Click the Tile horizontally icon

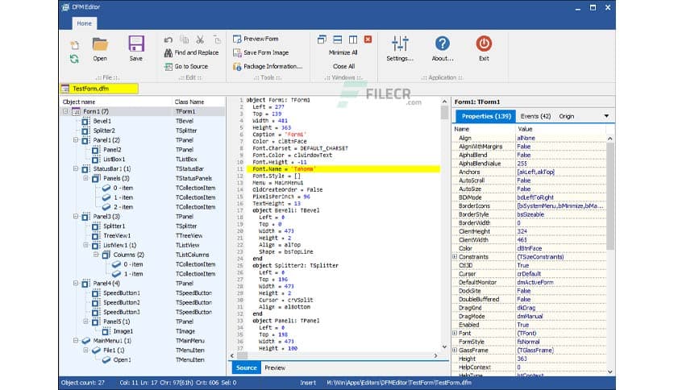click(338, 39)
